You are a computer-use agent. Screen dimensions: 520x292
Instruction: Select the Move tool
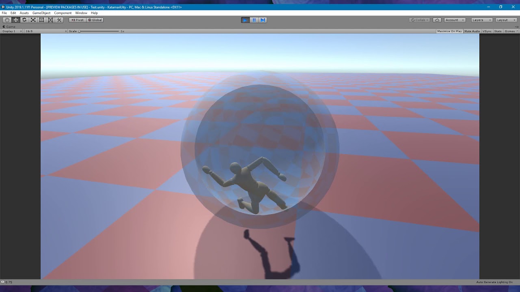16,20
